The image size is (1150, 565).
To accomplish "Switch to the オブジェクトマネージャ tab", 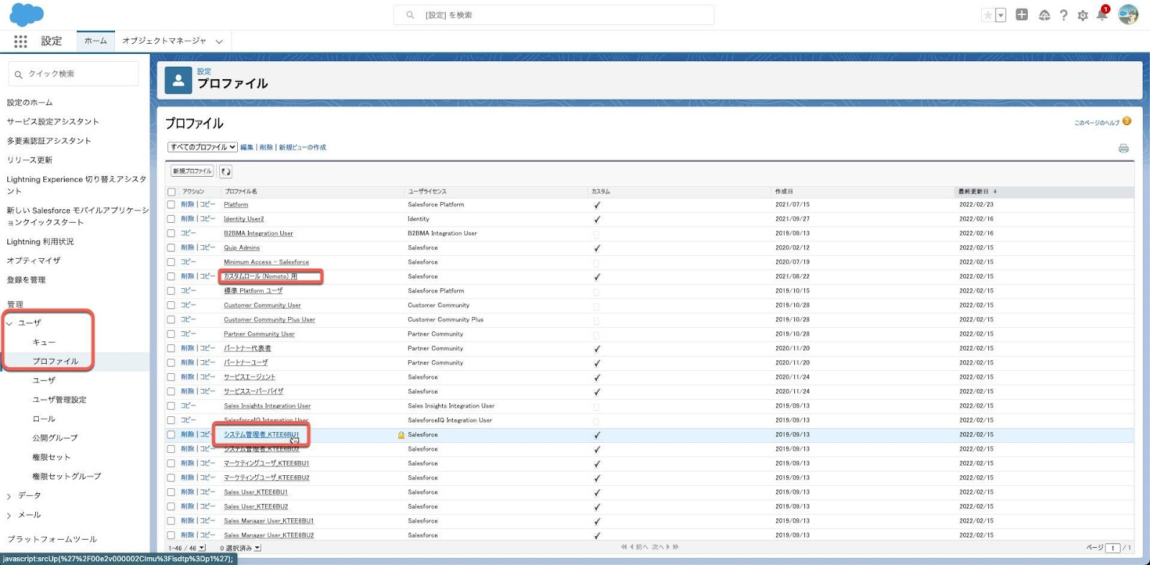I will pyautogui.click(x=164, y=41).
